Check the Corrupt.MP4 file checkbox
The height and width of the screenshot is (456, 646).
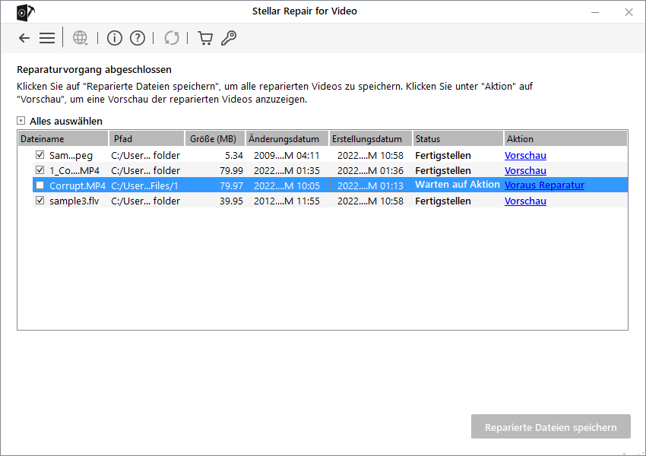40,185
